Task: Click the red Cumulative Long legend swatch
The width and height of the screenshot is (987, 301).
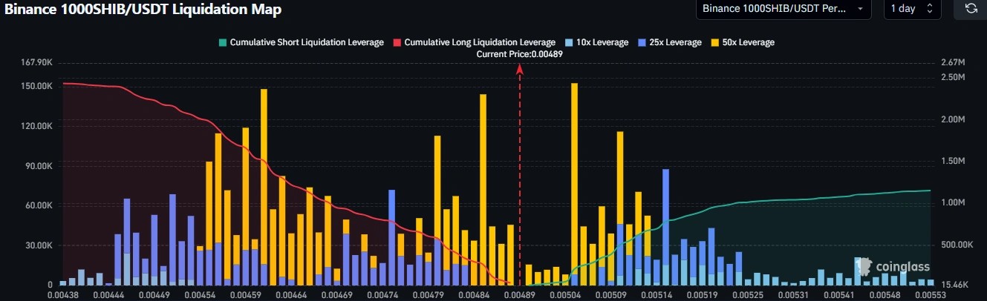Action: pos(397,42)
